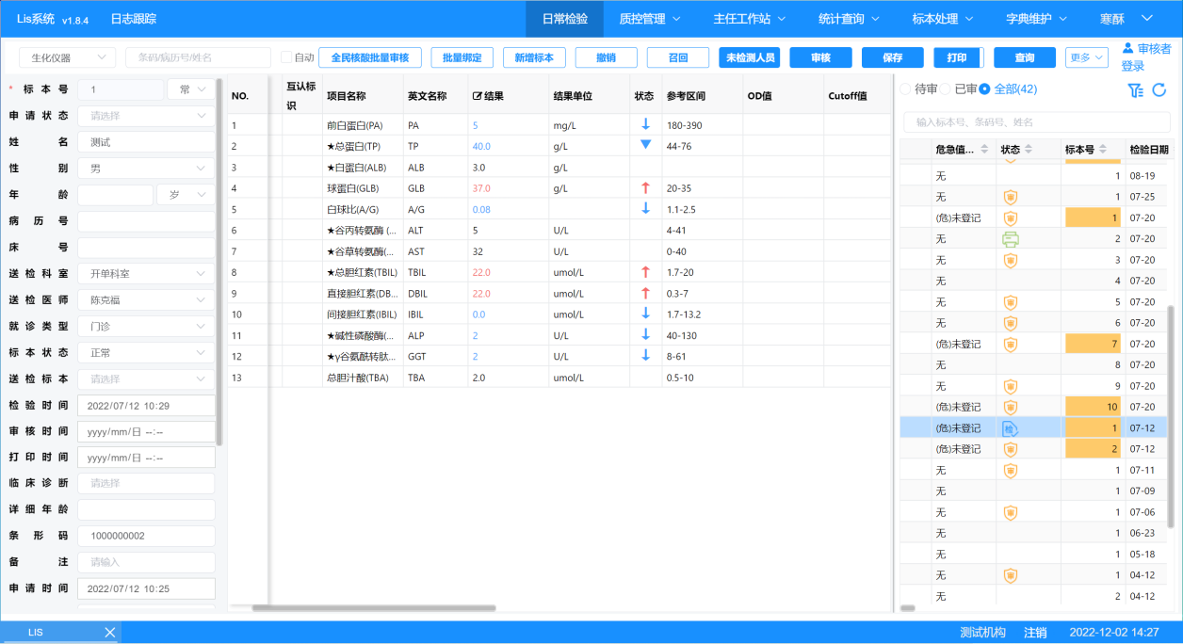Click the 结果 column edit icon
Screen dimensions: 1183x644
pos(477,97)
